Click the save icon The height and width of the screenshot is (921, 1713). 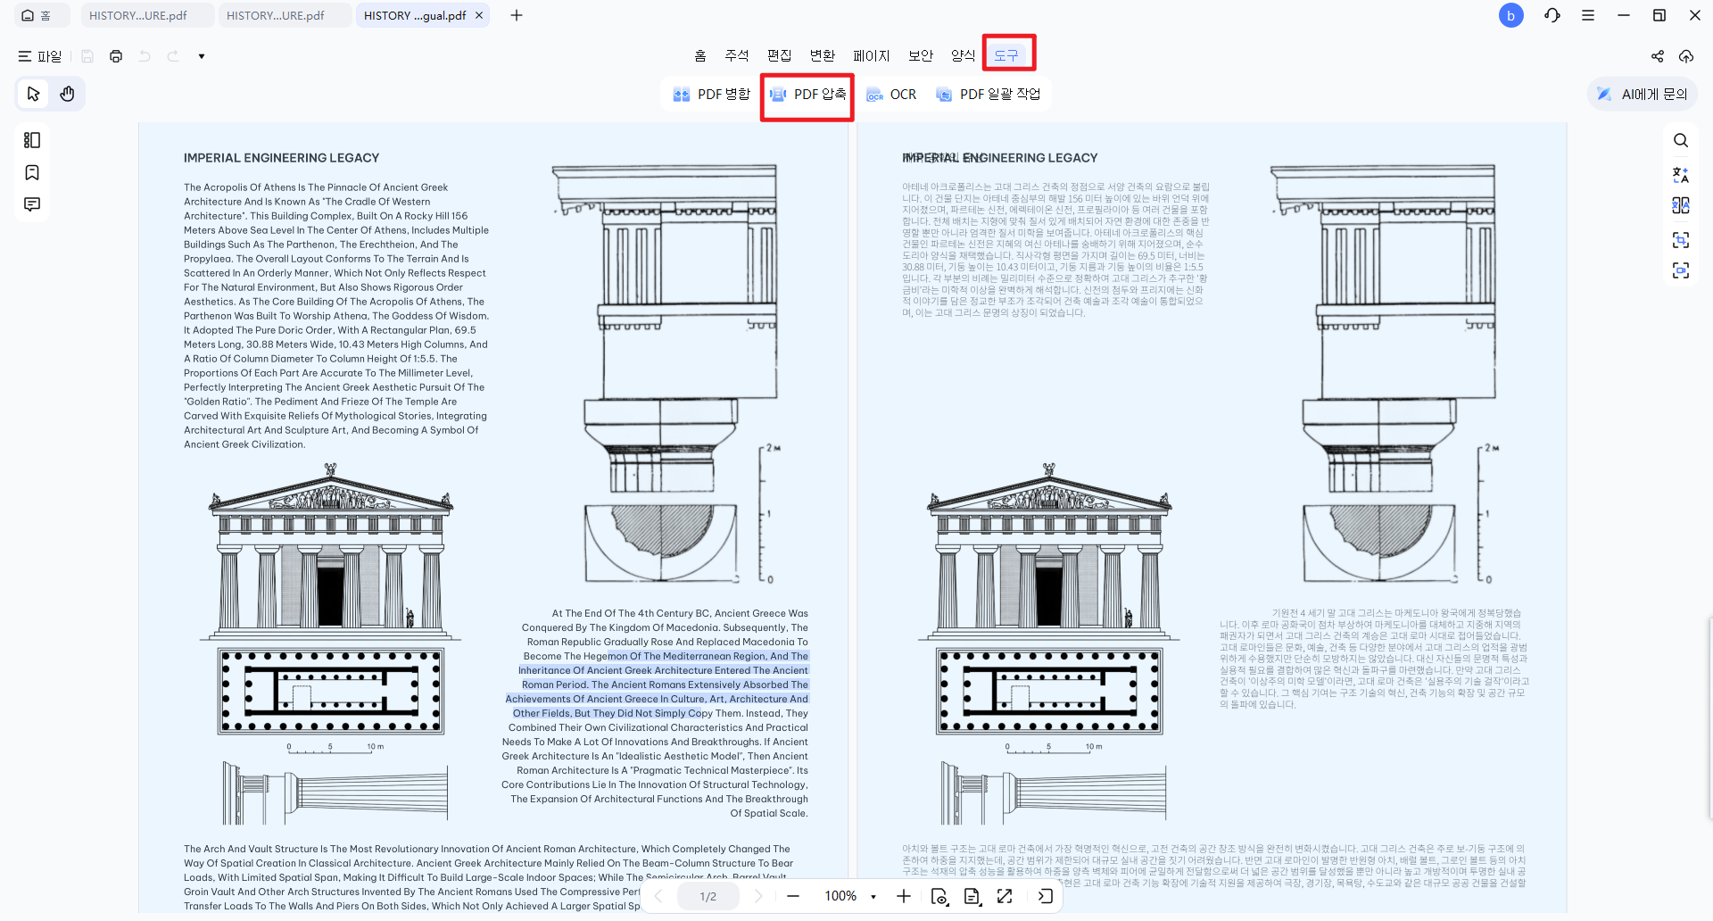[x=87, y=56]
